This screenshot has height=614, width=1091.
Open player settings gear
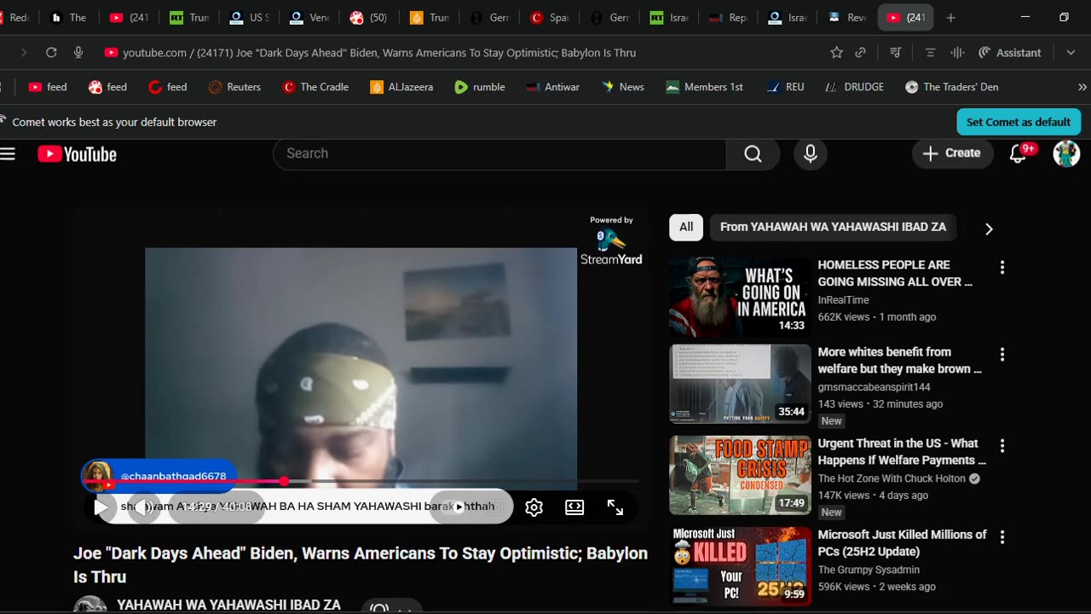click(534, 507)
